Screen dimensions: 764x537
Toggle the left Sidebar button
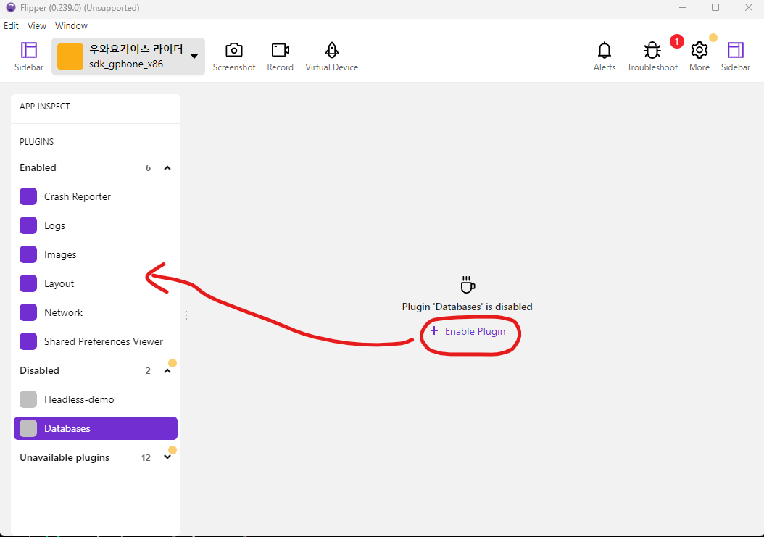pos(29,57)
